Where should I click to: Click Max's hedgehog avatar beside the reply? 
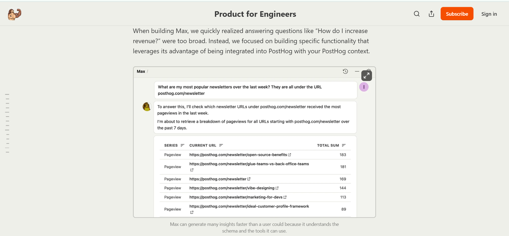pyautogui.click(x=147, y=107)
